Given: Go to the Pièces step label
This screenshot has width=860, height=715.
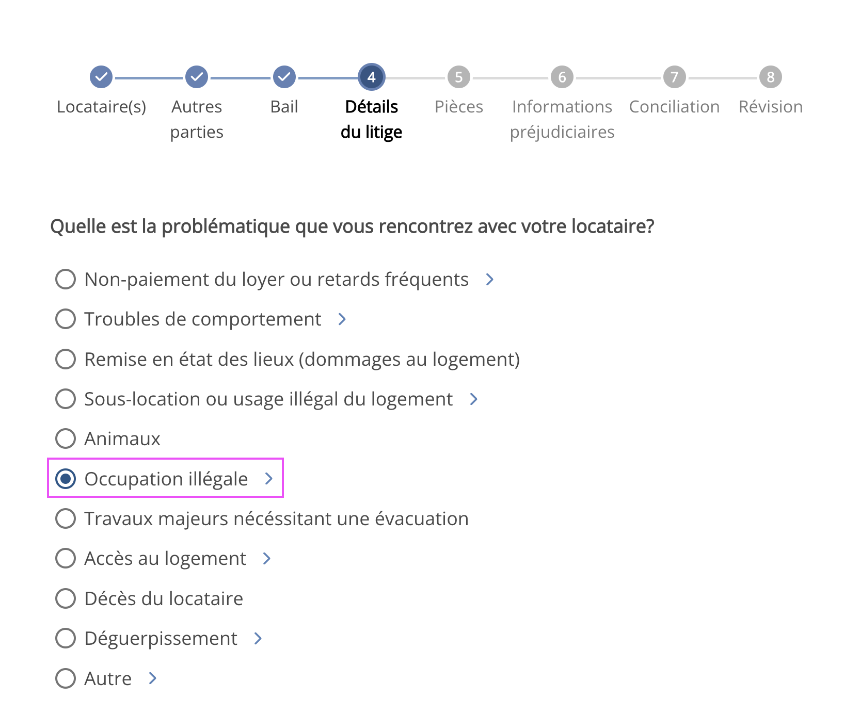Looking at the screenshot, I should click(458, 107).
